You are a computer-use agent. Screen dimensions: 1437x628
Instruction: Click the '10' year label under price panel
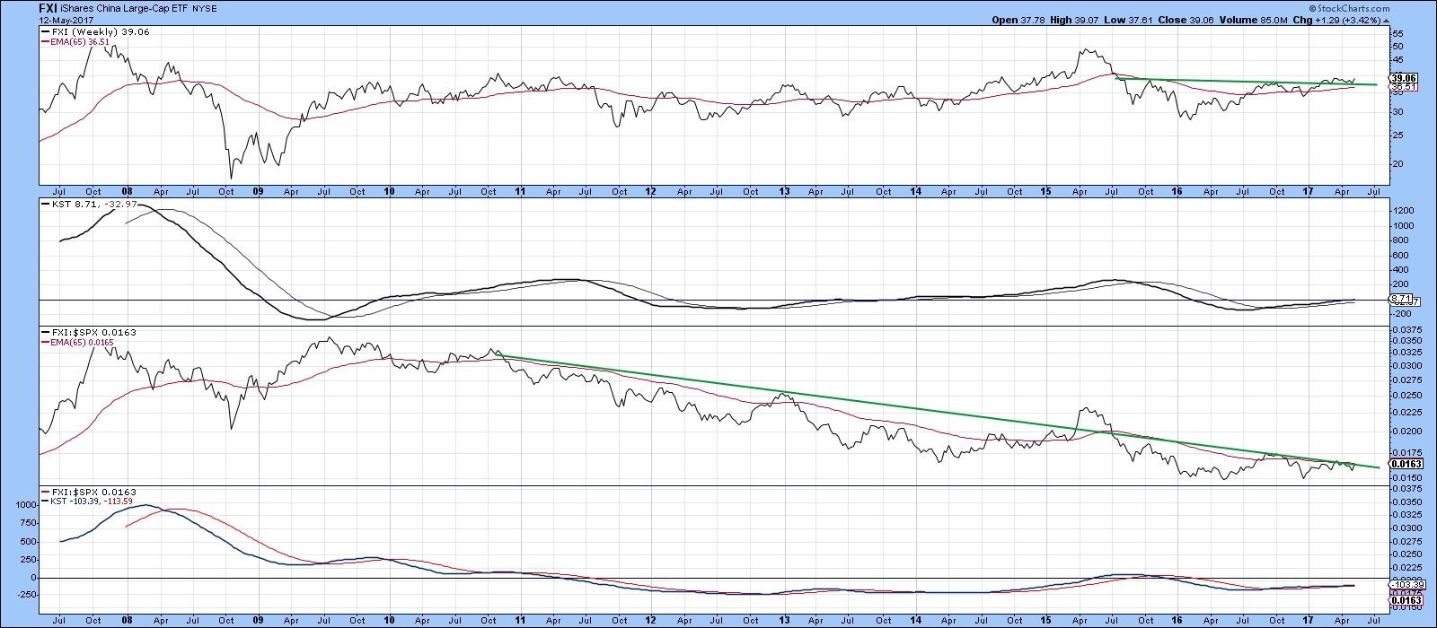[389, 191]
